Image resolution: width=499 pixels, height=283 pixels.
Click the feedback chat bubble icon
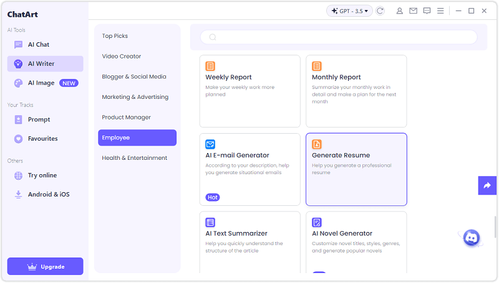coord(427,11)
